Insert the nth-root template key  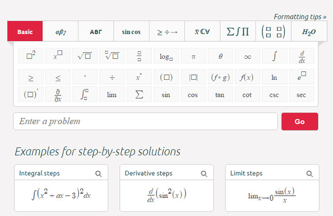112,56
